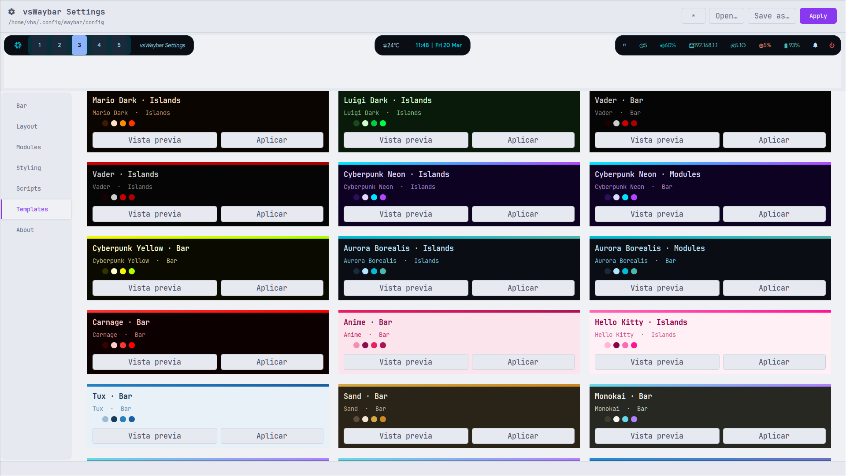Viewport: 846px width, 476px height.
Task: Open the notification bell in the status bar
Action: coord(815,45)
